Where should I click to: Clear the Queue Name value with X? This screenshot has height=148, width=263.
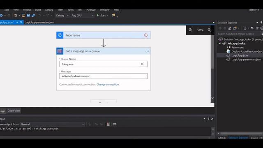(x=142, y=64)
